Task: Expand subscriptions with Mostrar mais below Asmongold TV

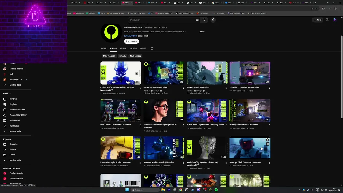Action: 15,85
